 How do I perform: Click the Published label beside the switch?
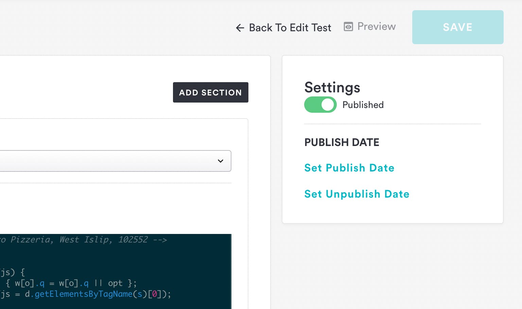(363, 105)
